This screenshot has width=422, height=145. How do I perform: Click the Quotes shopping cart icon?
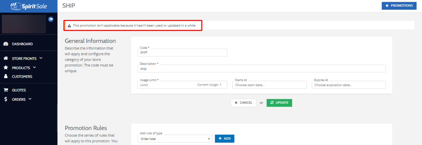(6, 90)
